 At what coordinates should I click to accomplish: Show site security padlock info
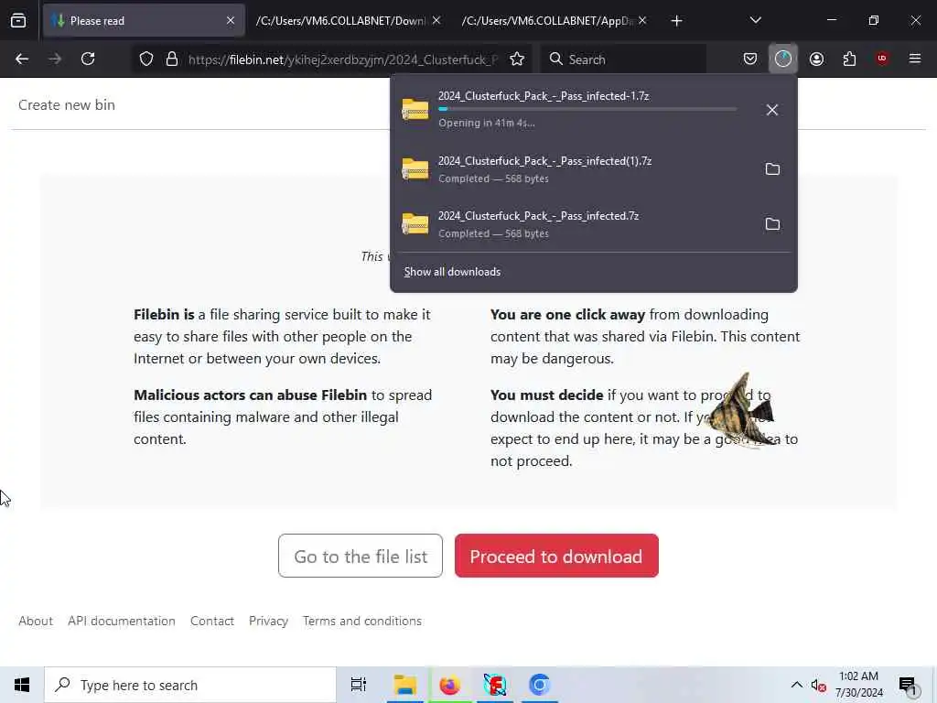tap(172, 59)
